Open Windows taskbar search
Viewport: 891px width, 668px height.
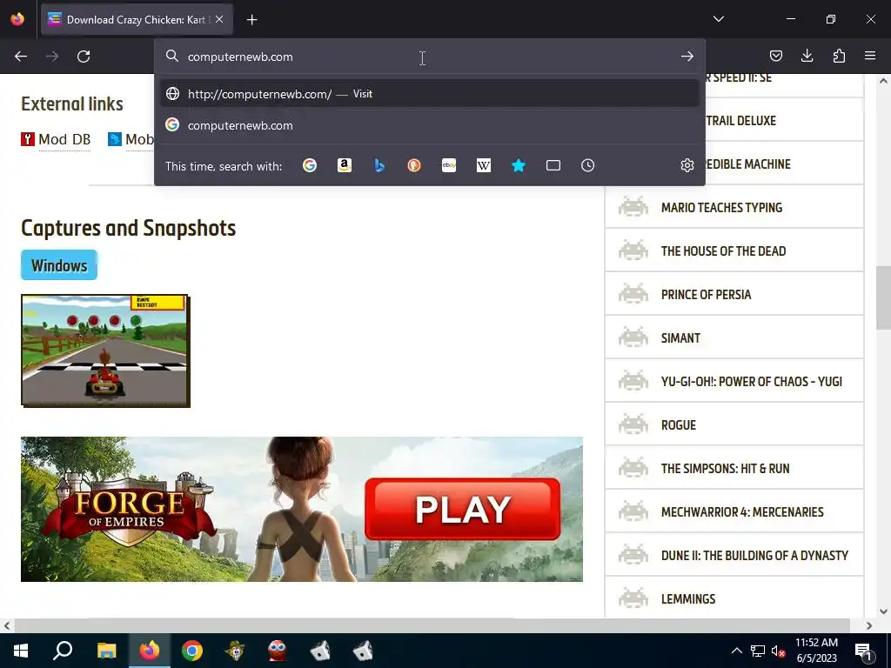[x=63, y=651]
